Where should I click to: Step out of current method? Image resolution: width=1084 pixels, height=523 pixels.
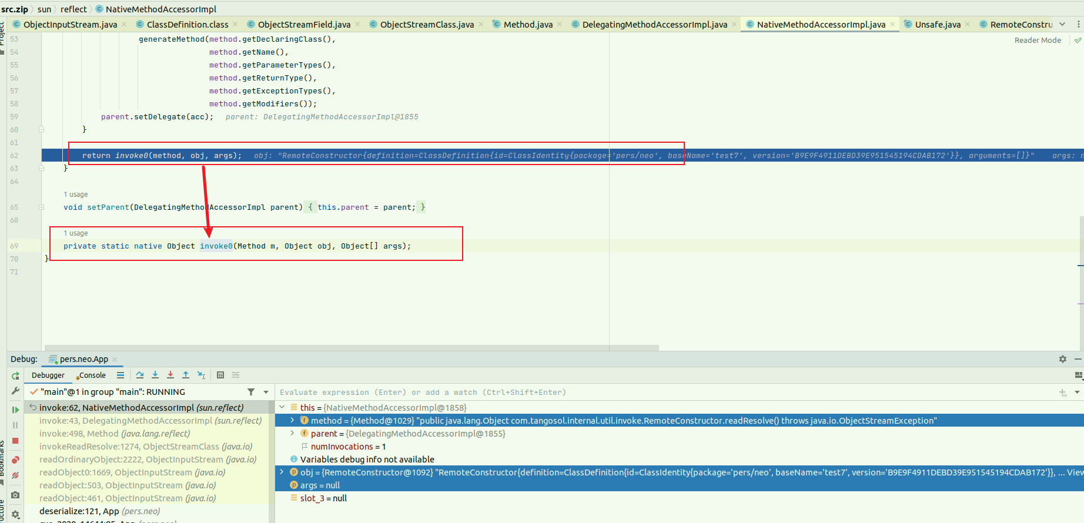point(186,375)
